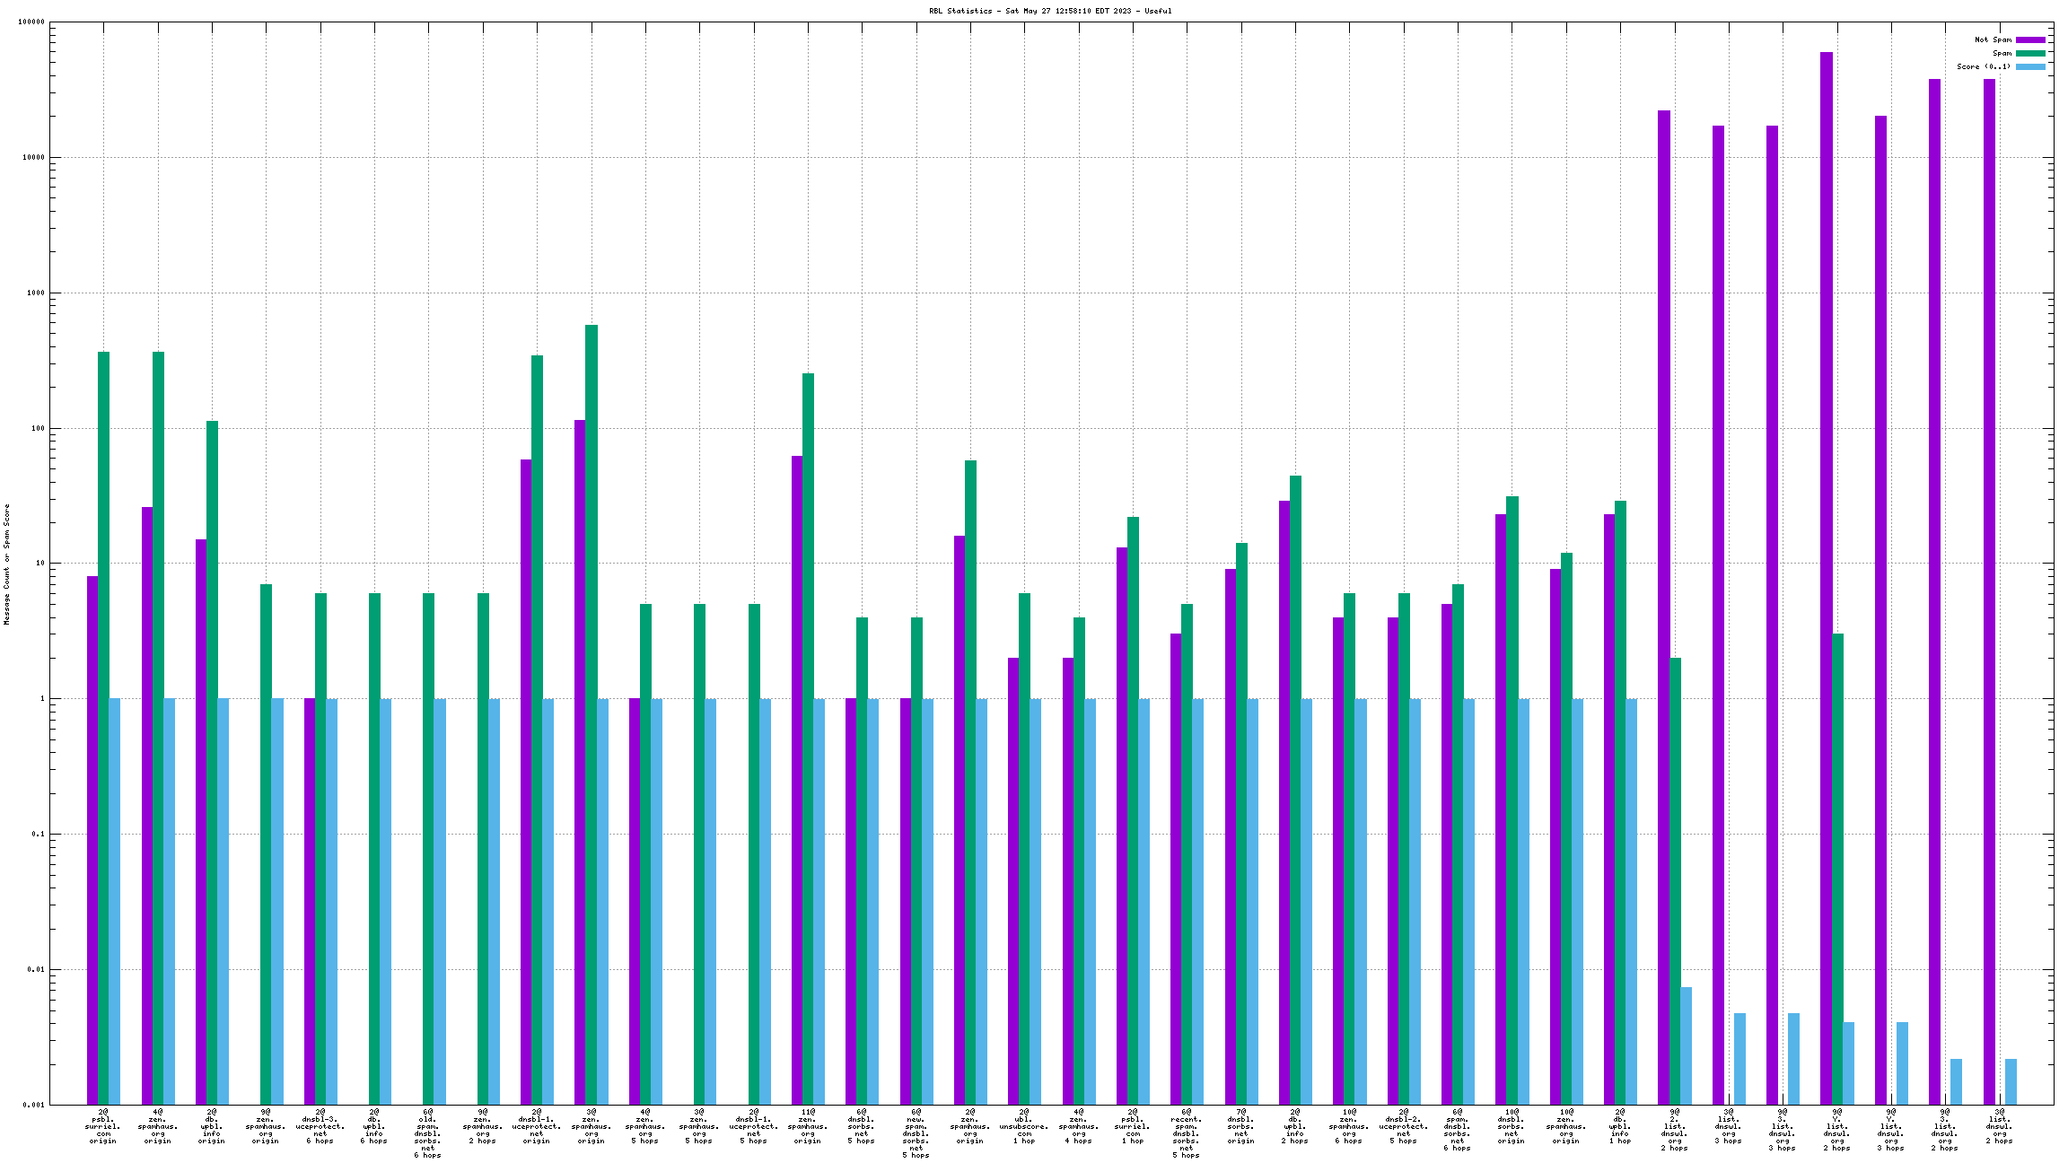Click the green Spam legend swatch
The image size is (2068, 1163).
click(x=2030, y=53)
